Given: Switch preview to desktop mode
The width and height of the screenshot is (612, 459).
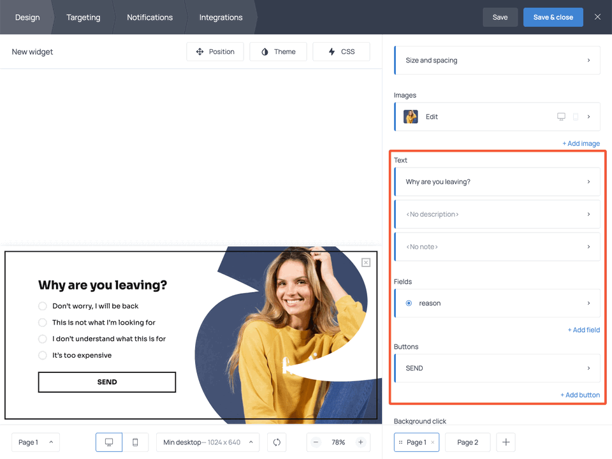Looking at the screenshot, I should point(108,442).
